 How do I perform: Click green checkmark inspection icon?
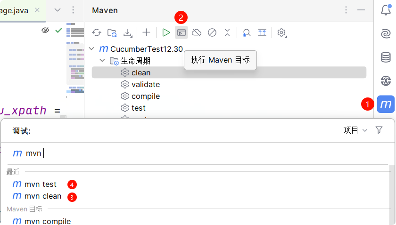(58, 31)
